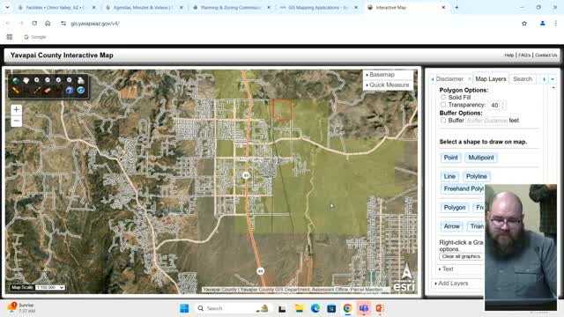Image resolution: width=564 pixels, height=317 pixels.
Task: Open the Map Scale dropdown
Action: coord(50,288)
